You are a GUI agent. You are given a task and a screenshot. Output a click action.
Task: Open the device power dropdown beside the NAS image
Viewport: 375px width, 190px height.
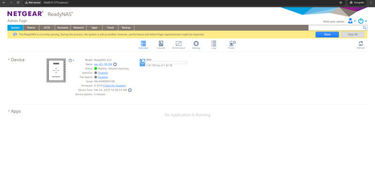(71, 60)
